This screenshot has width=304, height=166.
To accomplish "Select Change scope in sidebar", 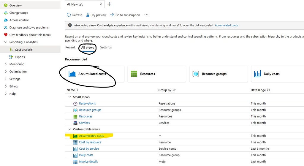I will [19, 13].
